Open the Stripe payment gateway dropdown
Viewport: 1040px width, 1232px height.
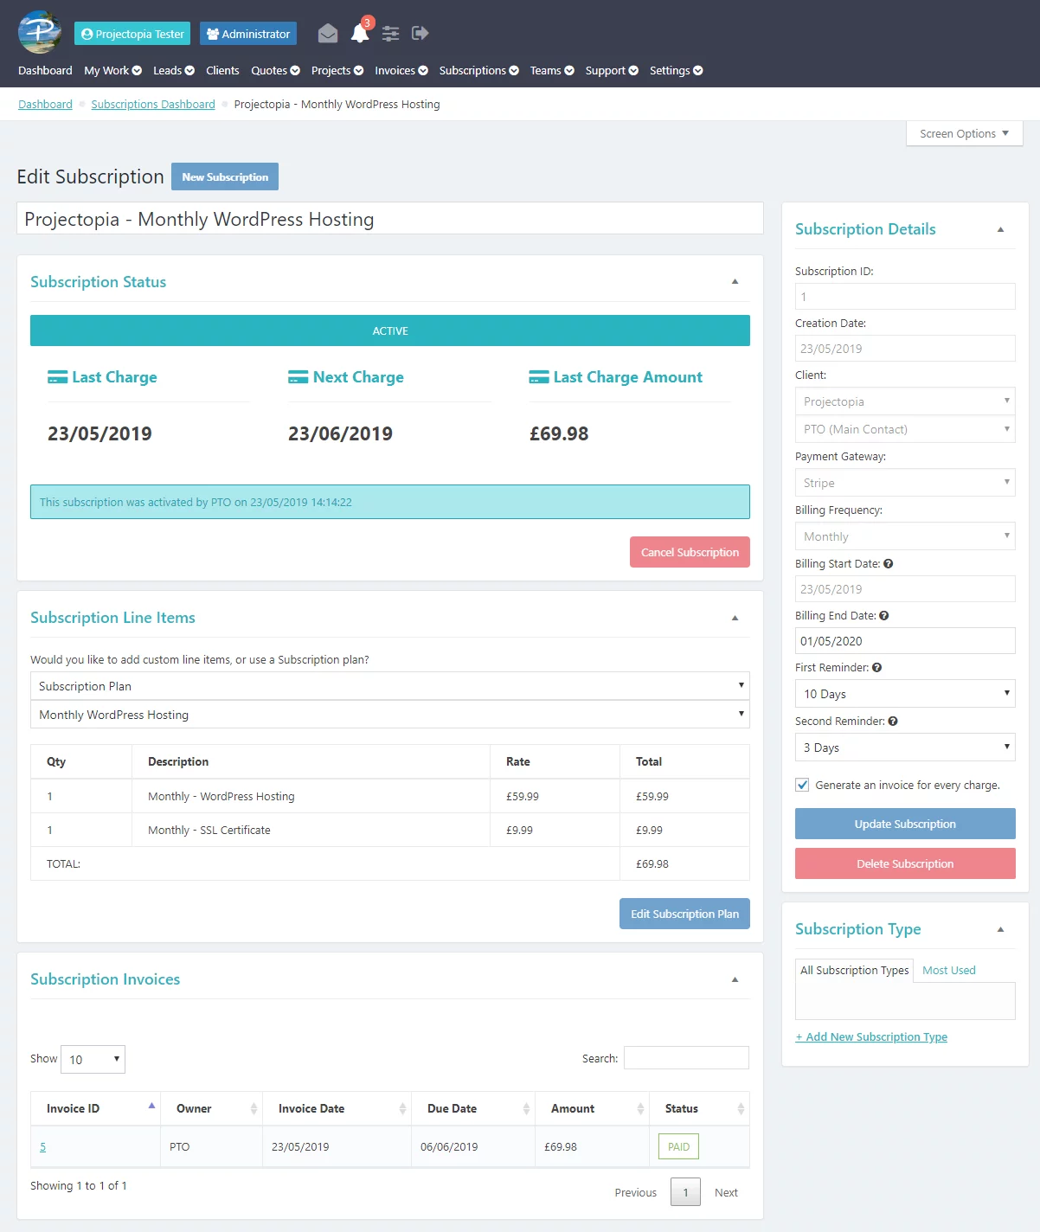[905, 483]
